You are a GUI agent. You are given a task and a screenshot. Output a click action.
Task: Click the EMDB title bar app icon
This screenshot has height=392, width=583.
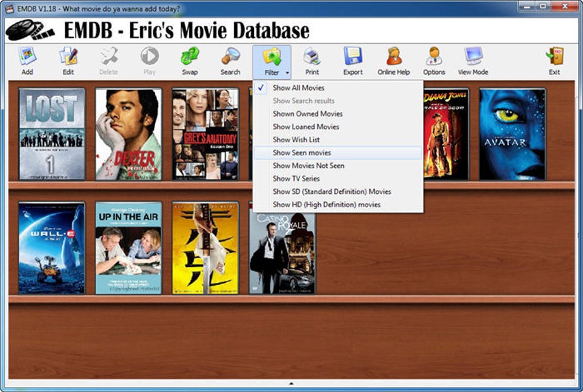pyautogui.click(x=10, y=8)
